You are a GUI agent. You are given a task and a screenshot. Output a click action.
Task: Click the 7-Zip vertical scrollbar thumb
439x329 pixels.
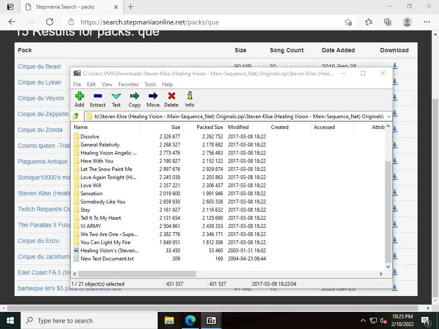pos(388,212)
